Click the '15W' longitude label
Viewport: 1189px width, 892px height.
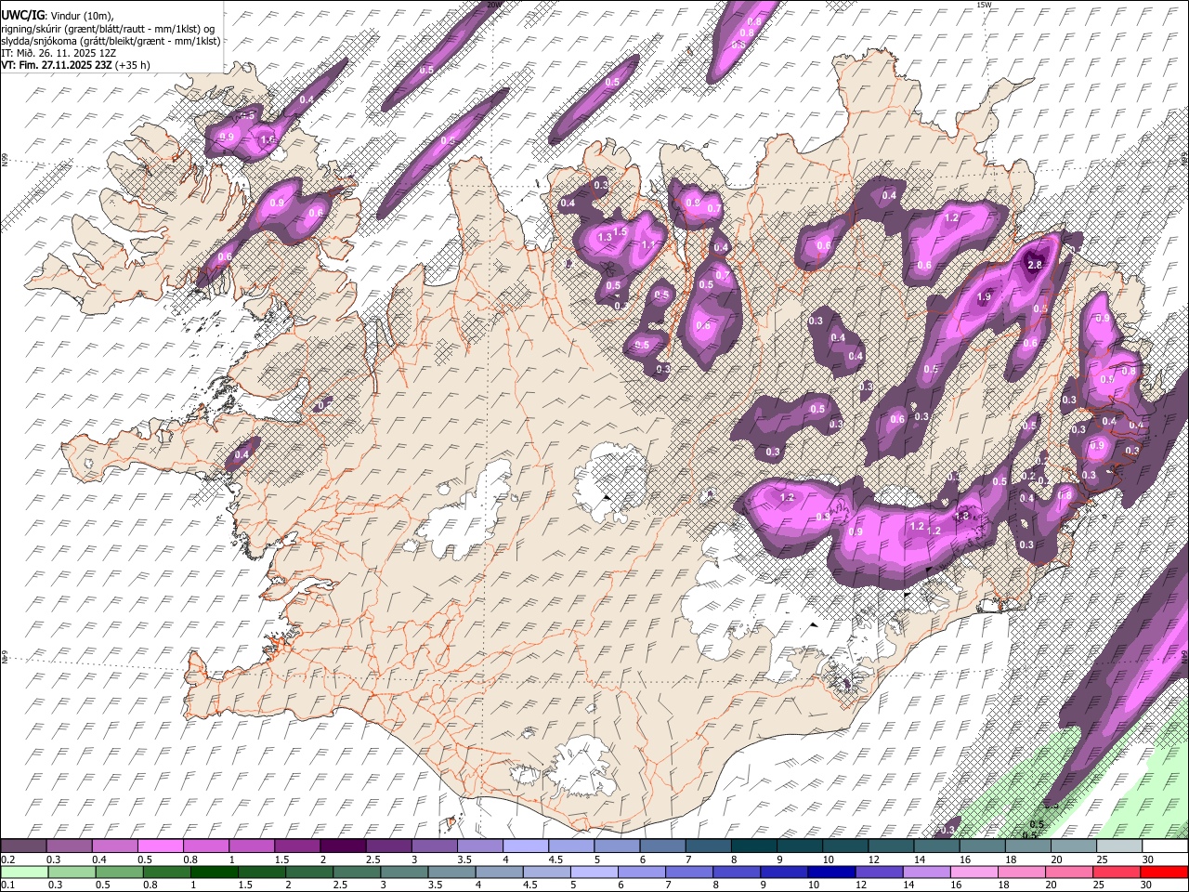[x=984, y=5]
